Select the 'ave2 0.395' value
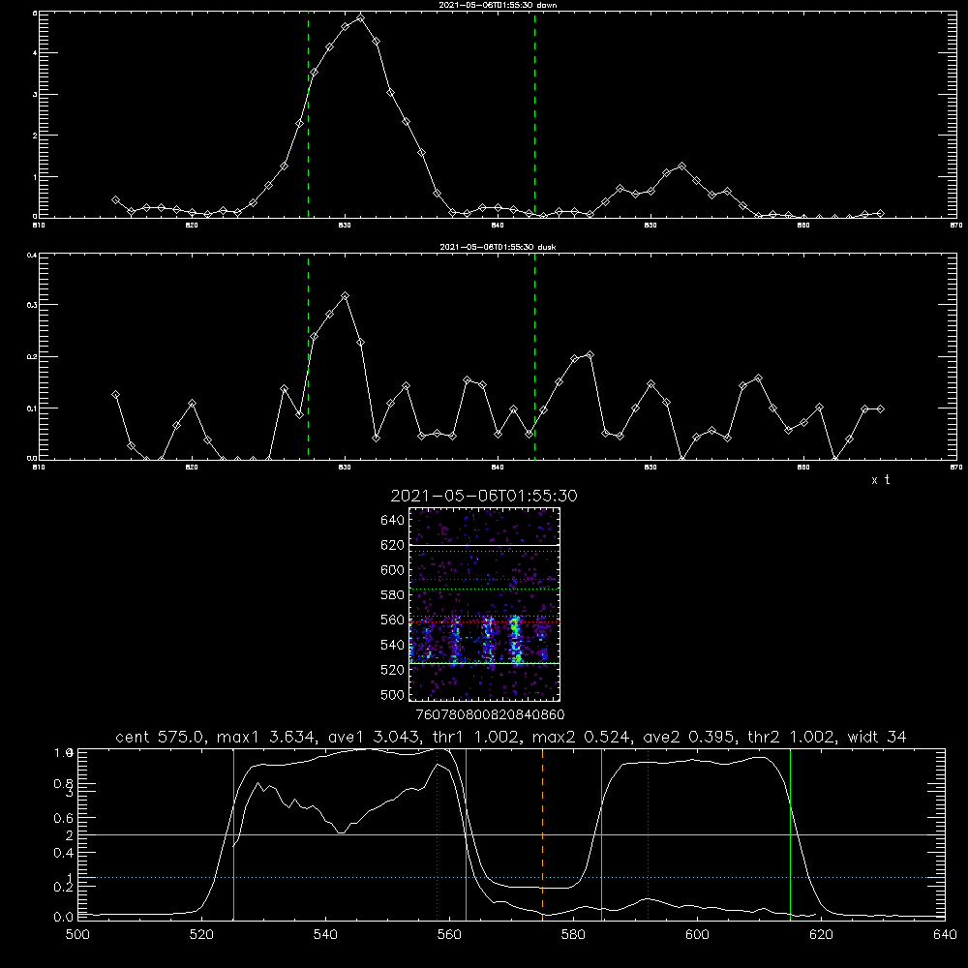This screenshot has height=968, width=968. pyautogui.click(x=690, y=737)
